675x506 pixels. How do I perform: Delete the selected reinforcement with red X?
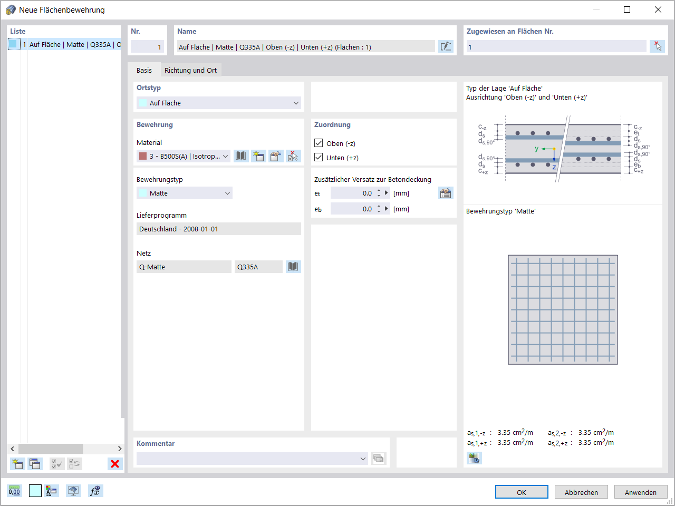click(x=115, y=464)
